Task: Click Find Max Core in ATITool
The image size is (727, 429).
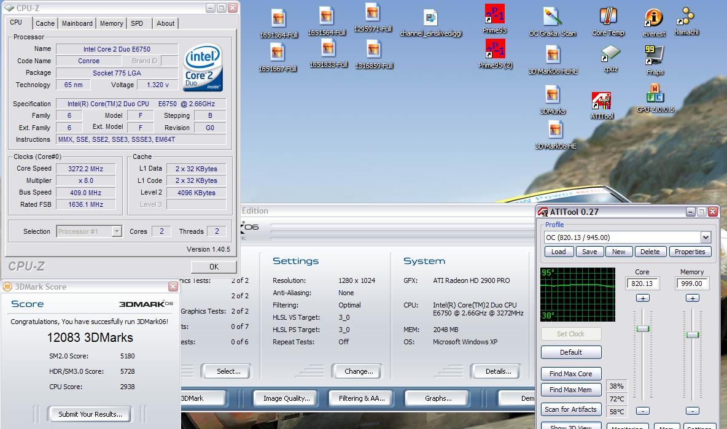Action: tap(571, 373)
